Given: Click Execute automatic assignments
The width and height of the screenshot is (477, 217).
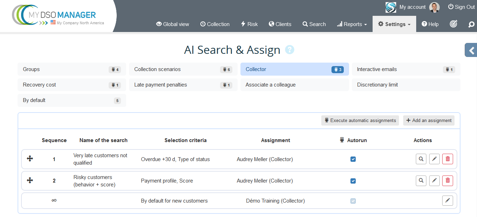Looking at the screenshot, I should click(360, 120).
